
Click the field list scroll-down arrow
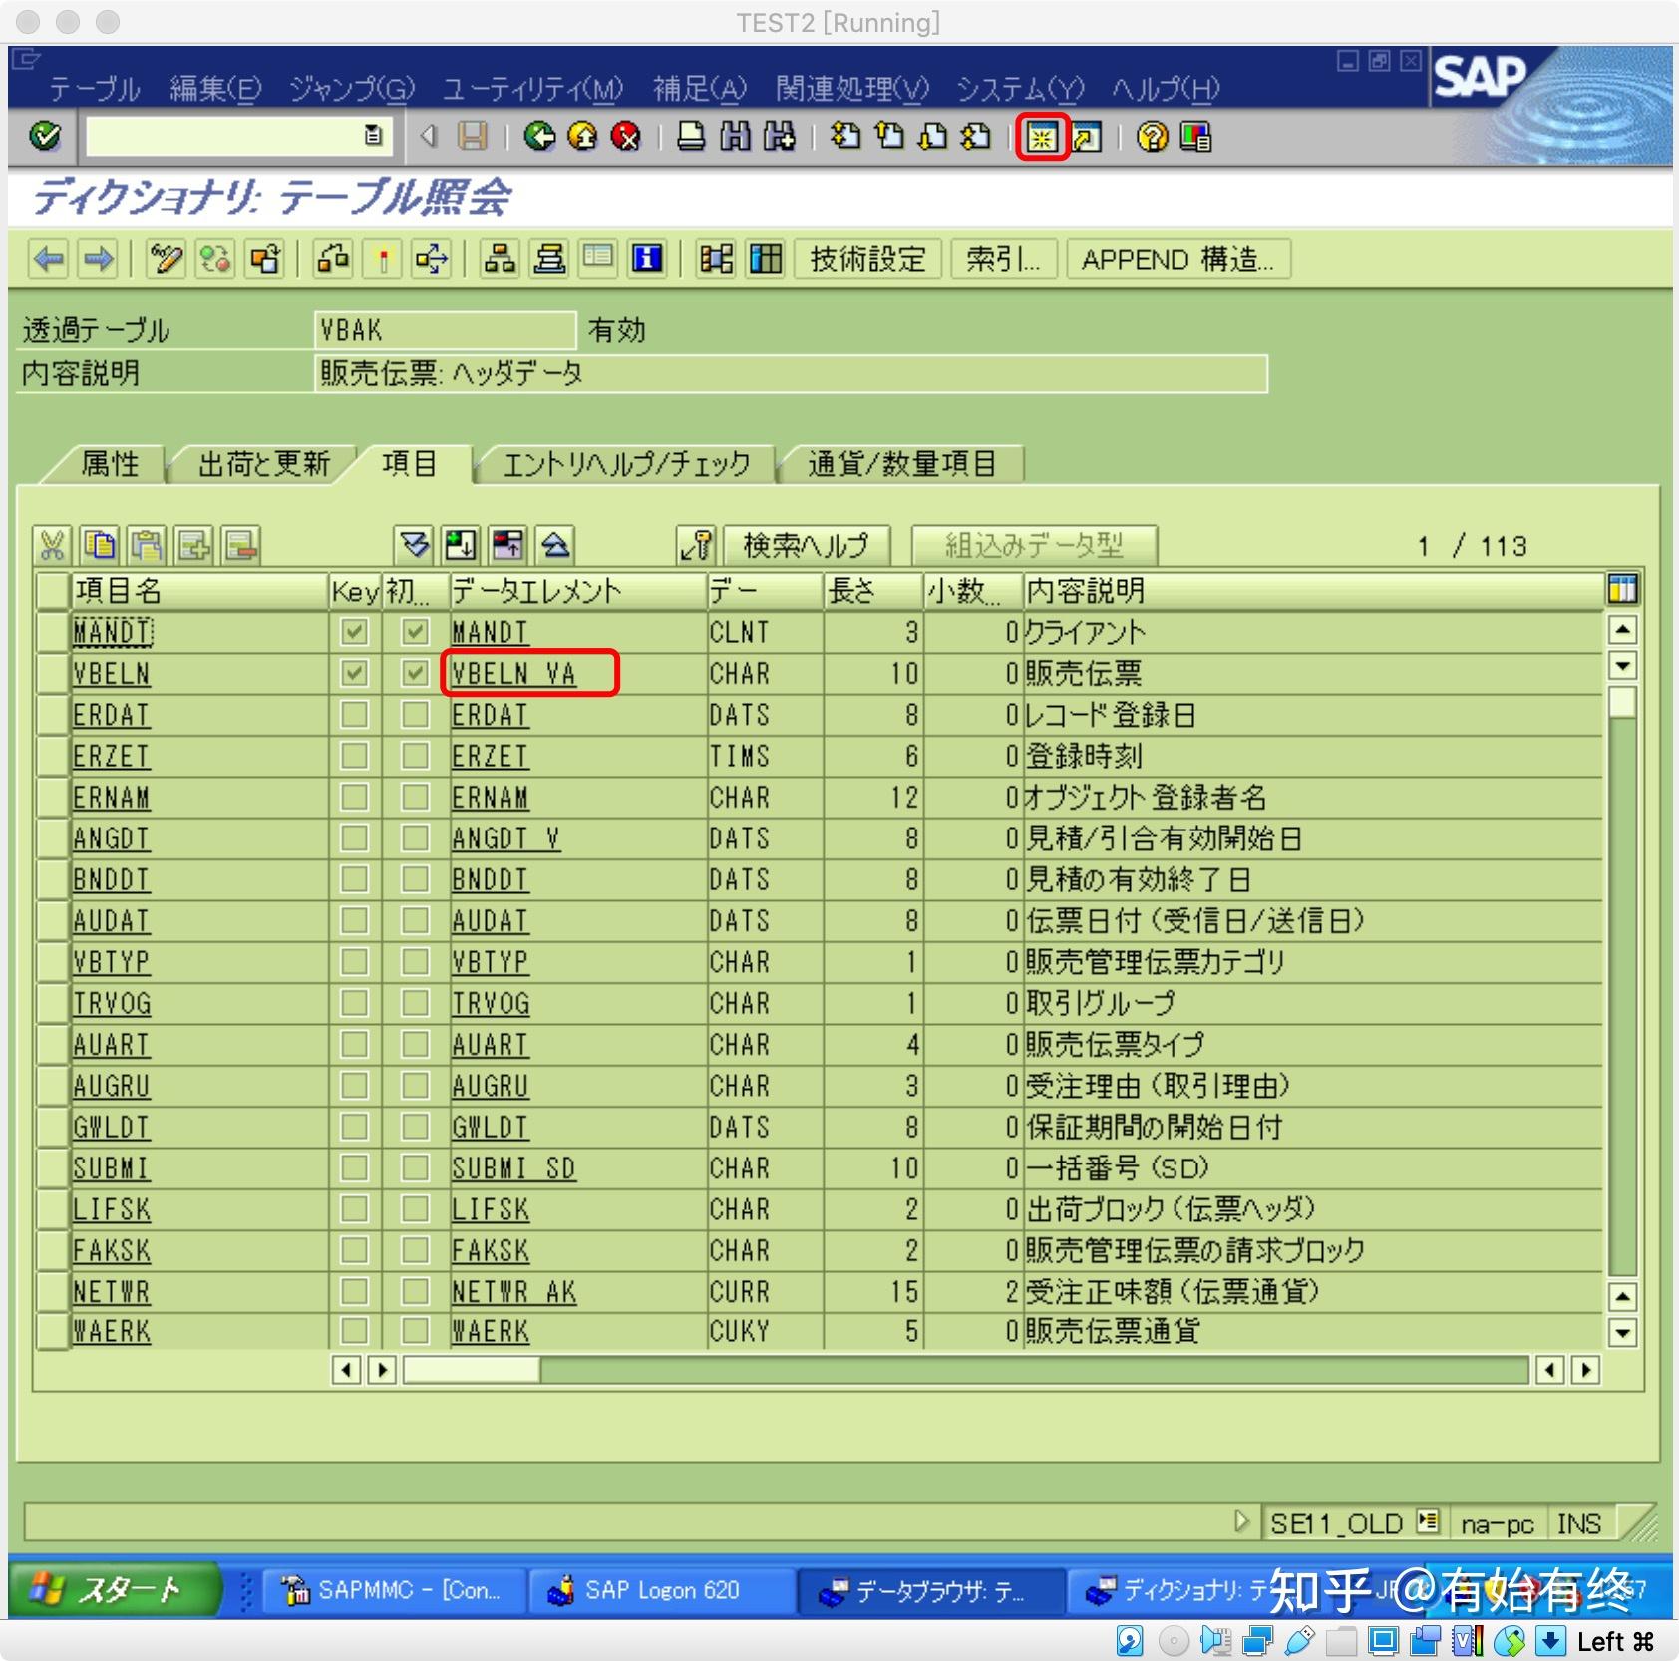click(1623, 666)
